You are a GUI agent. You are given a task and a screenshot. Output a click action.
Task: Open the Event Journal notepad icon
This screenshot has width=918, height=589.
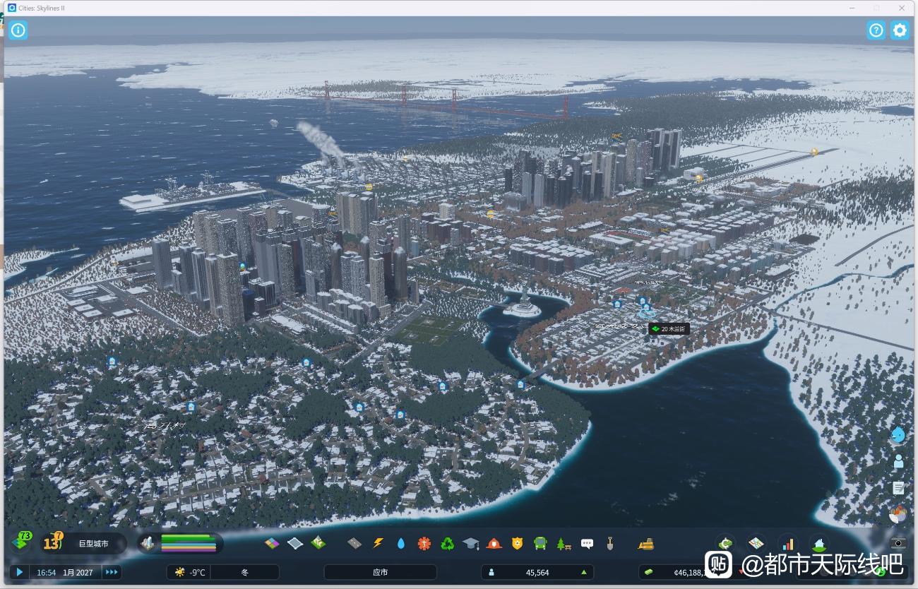pyautogui.click(x=898, y=488)
